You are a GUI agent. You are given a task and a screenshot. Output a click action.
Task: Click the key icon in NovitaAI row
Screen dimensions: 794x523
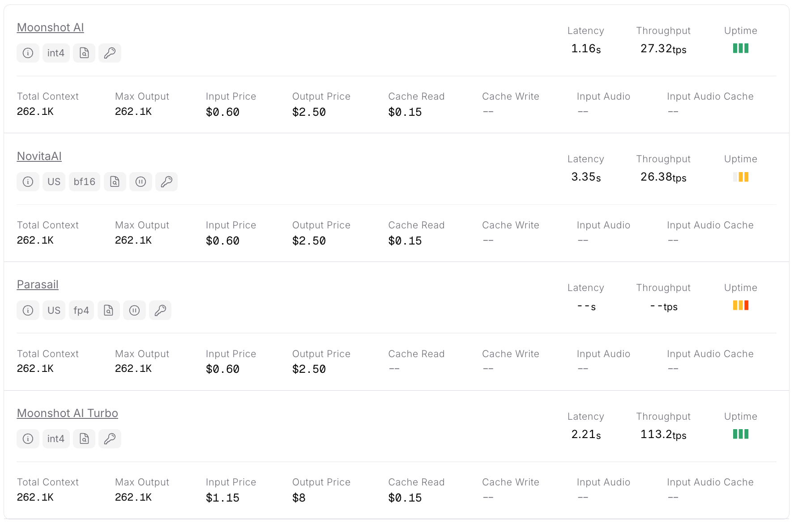click(166, 182)
